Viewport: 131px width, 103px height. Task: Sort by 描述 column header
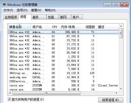click(x=108, y=27)
